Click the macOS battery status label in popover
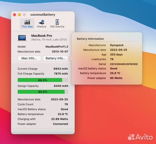Image resolution: width=156 pixels, height=144 pixels. [x=92, y=69]
